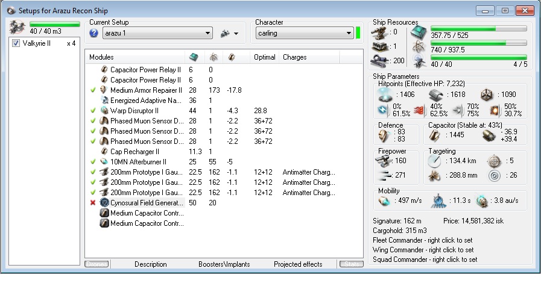Click the Modules column header
The image size is (541, 289).
point(135,57)
